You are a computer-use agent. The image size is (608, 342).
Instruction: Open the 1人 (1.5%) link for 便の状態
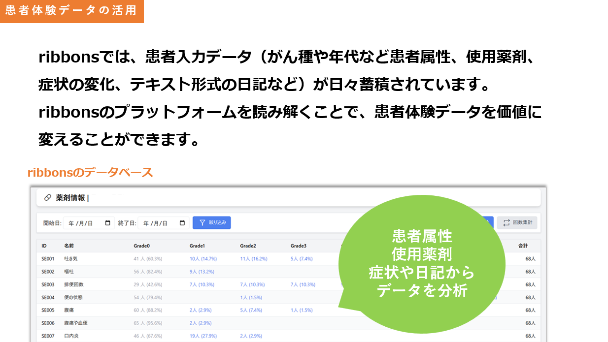(x=251, y=297)
